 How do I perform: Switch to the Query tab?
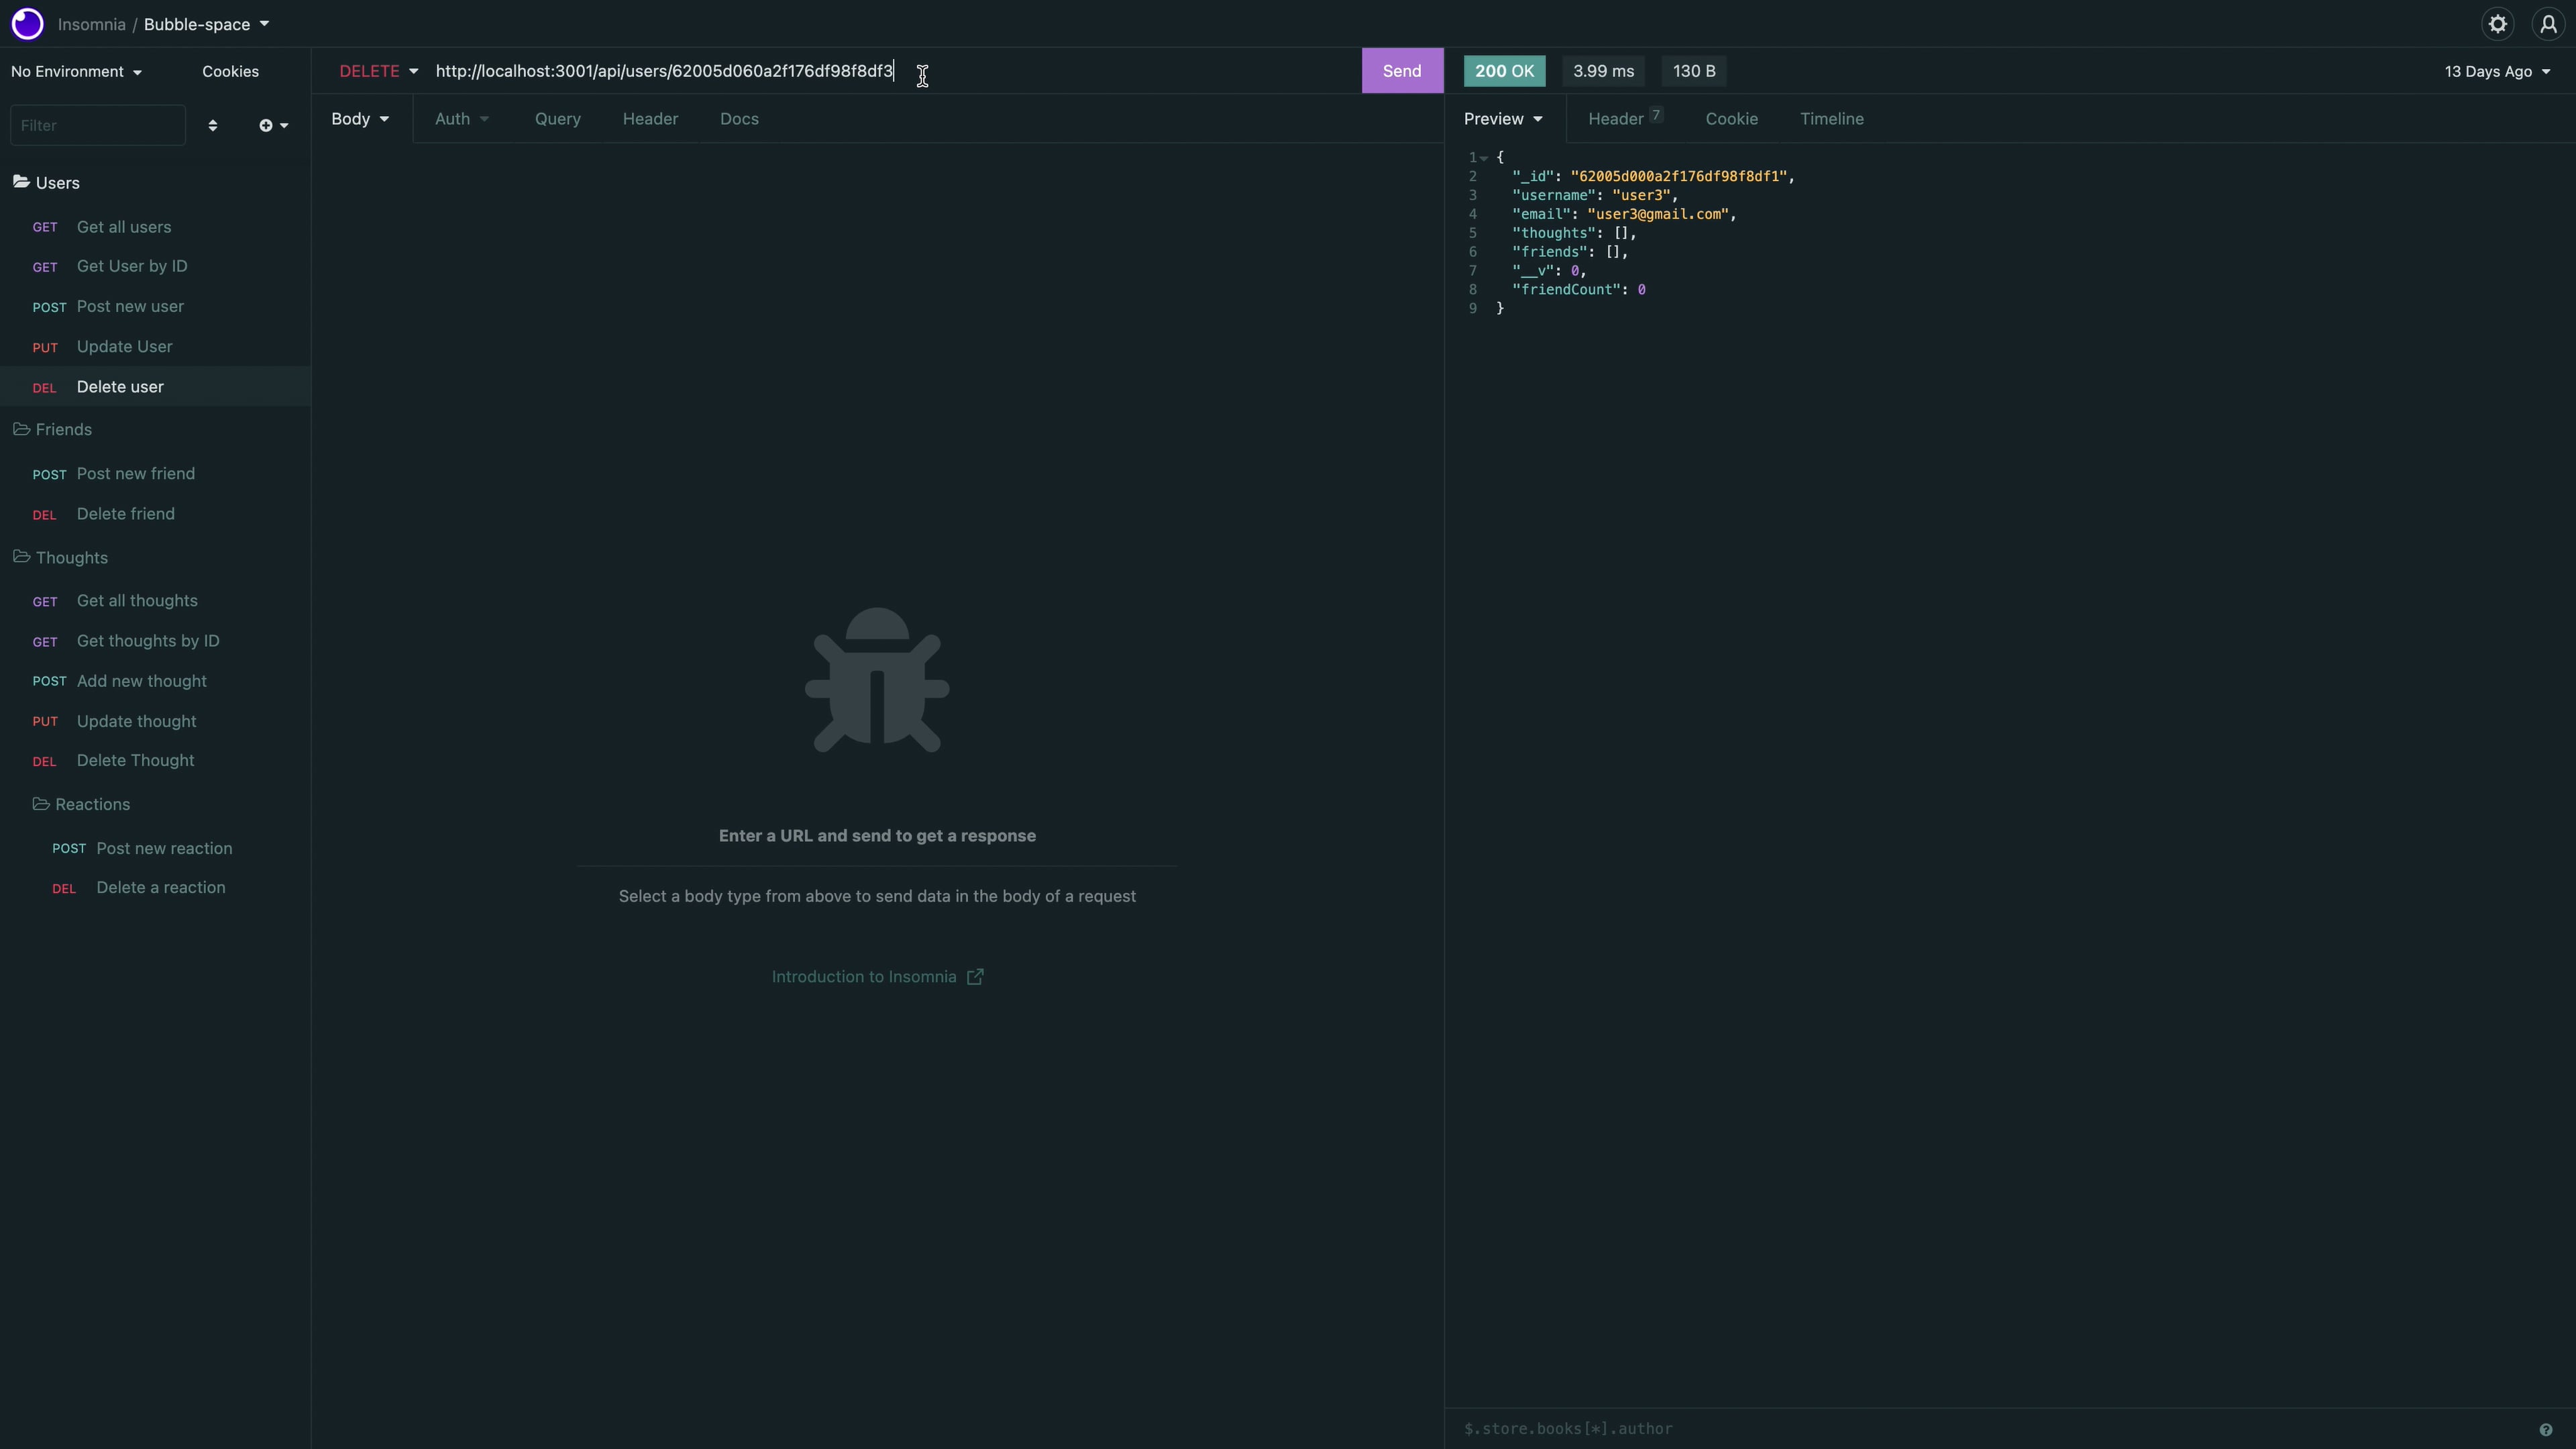click(x=557, y=119)
